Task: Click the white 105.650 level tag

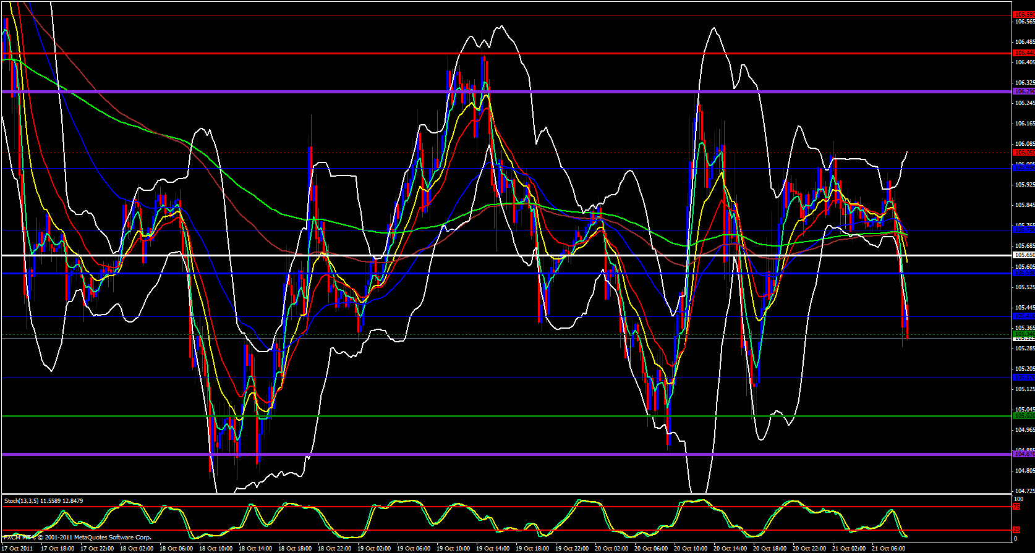Action: click(x=1024, y=255)
